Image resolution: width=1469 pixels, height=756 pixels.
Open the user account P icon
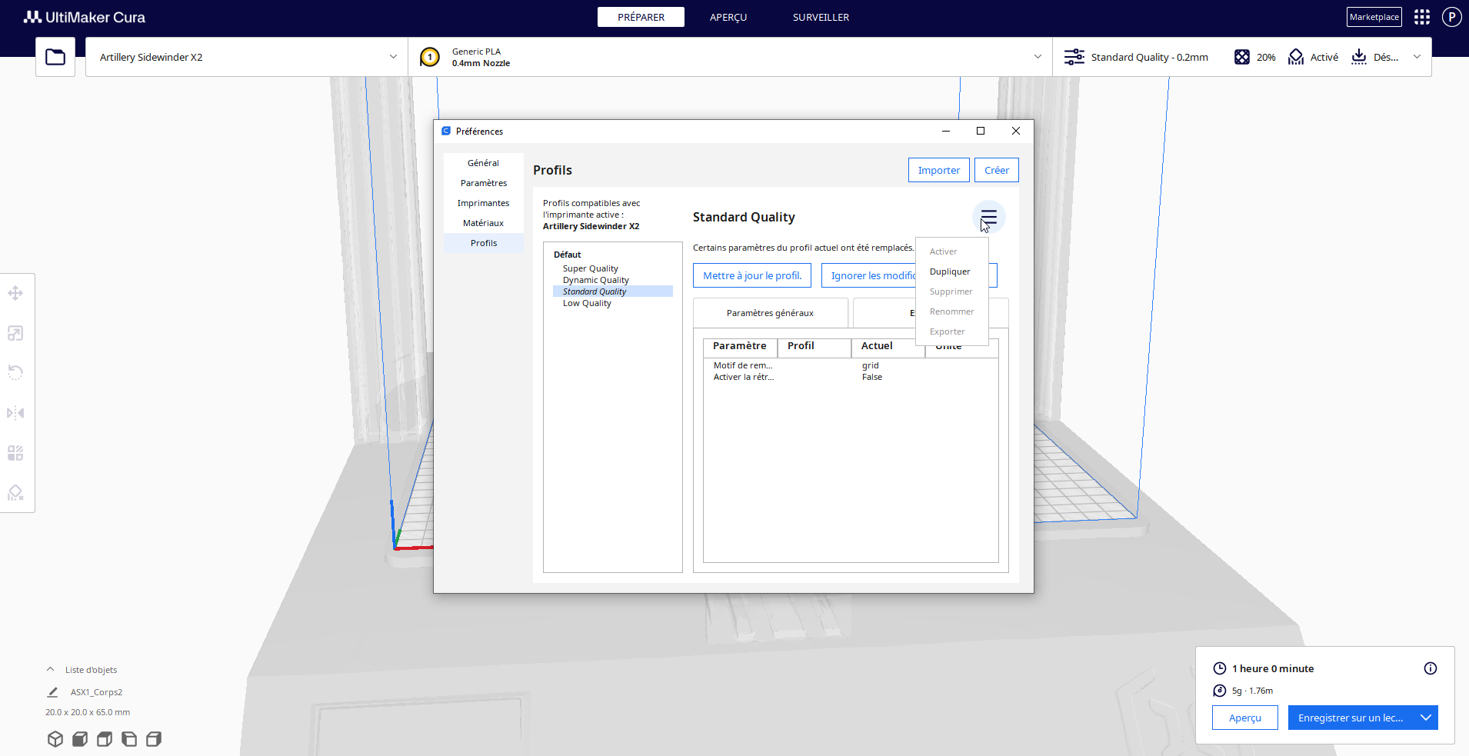coord(1451,17)
